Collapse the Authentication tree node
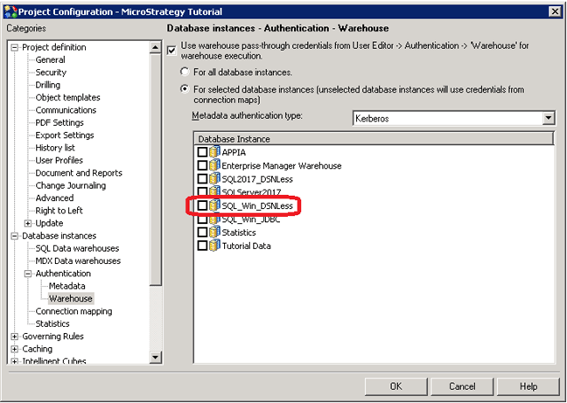The image size is (567, 403). click(28, 274)
